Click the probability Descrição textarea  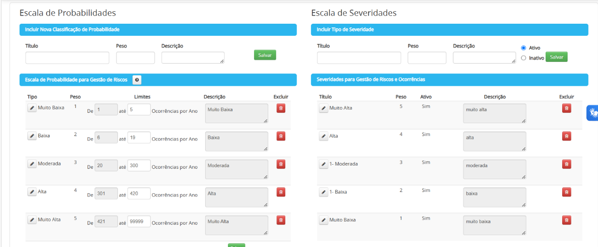click(193, 58)
